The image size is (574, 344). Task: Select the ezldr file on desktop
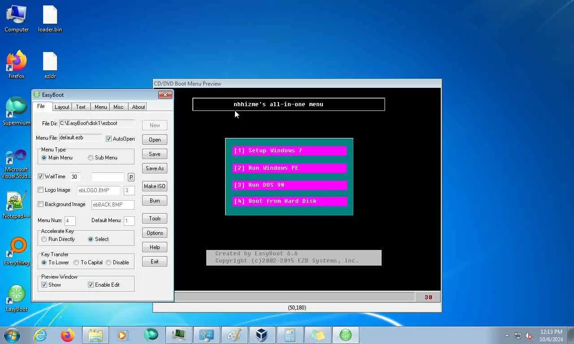(x=50, y=65)
